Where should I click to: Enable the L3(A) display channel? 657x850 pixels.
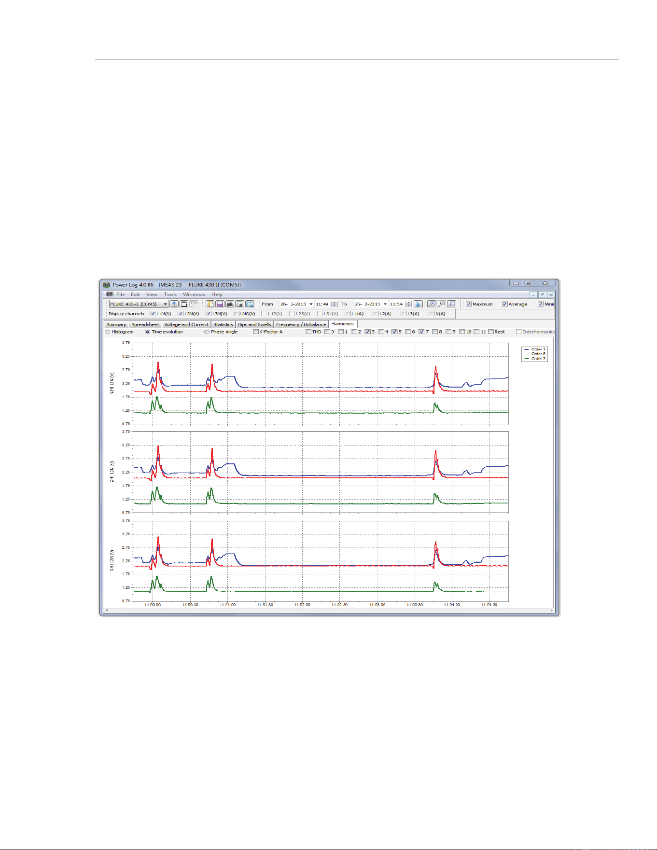[404, 314]
